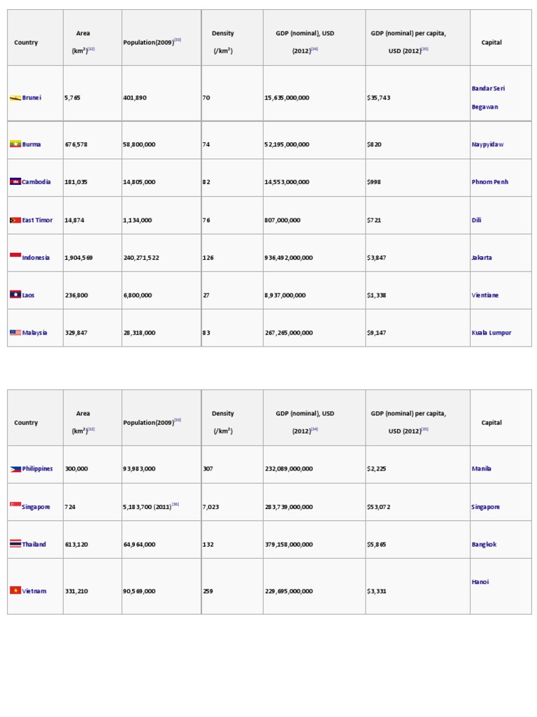Click the Cambodia flag icon
Image resolution: width=537 pixels, height=717 pixels.
click(x=15, y=182)
